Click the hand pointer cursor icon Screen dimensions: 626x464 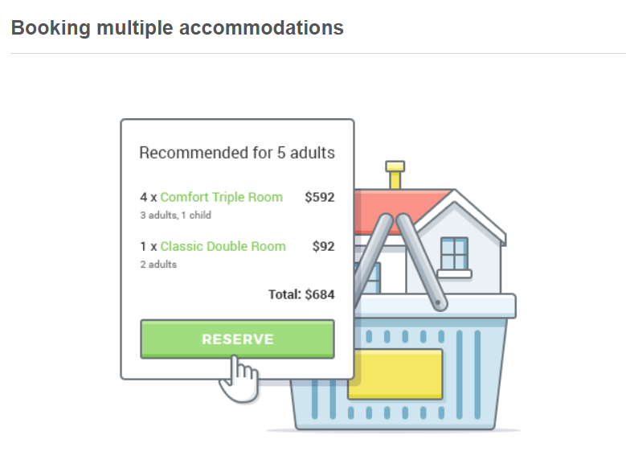pyautogui.click(x=239, y=379)
